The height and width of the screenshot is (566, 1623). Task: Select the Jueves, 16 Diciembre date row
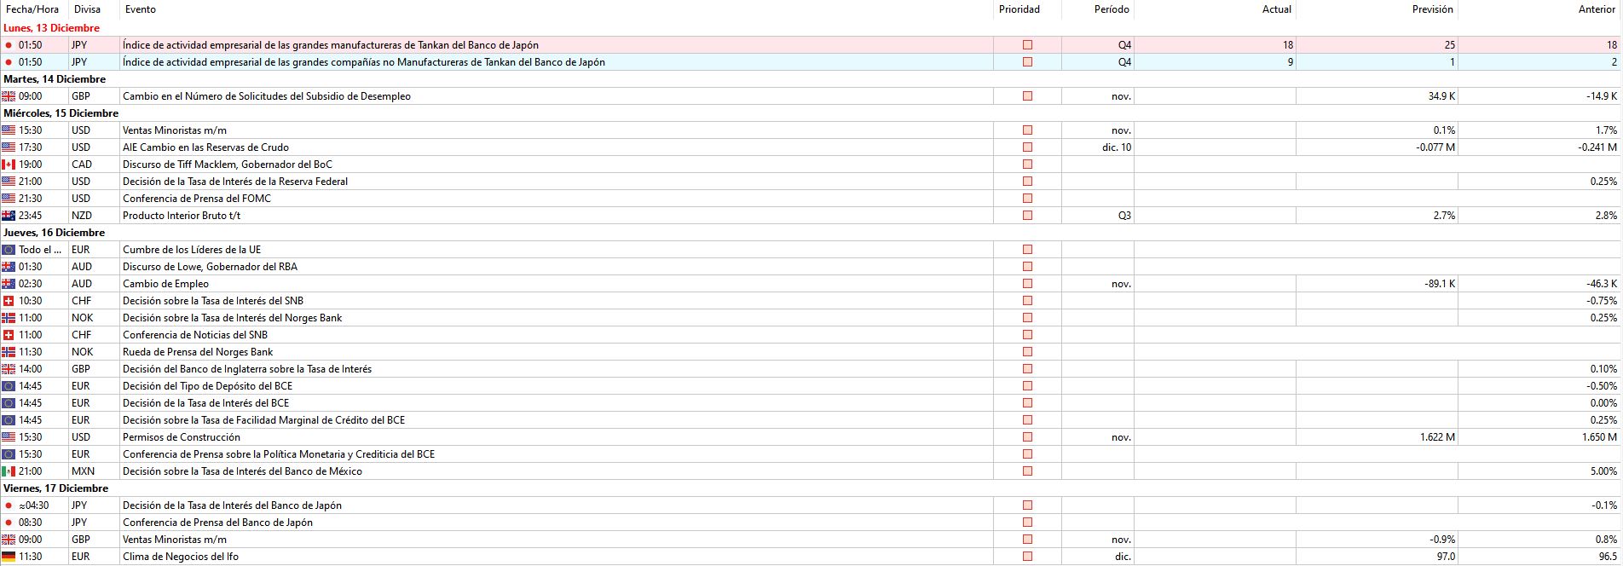click(811, 233)
